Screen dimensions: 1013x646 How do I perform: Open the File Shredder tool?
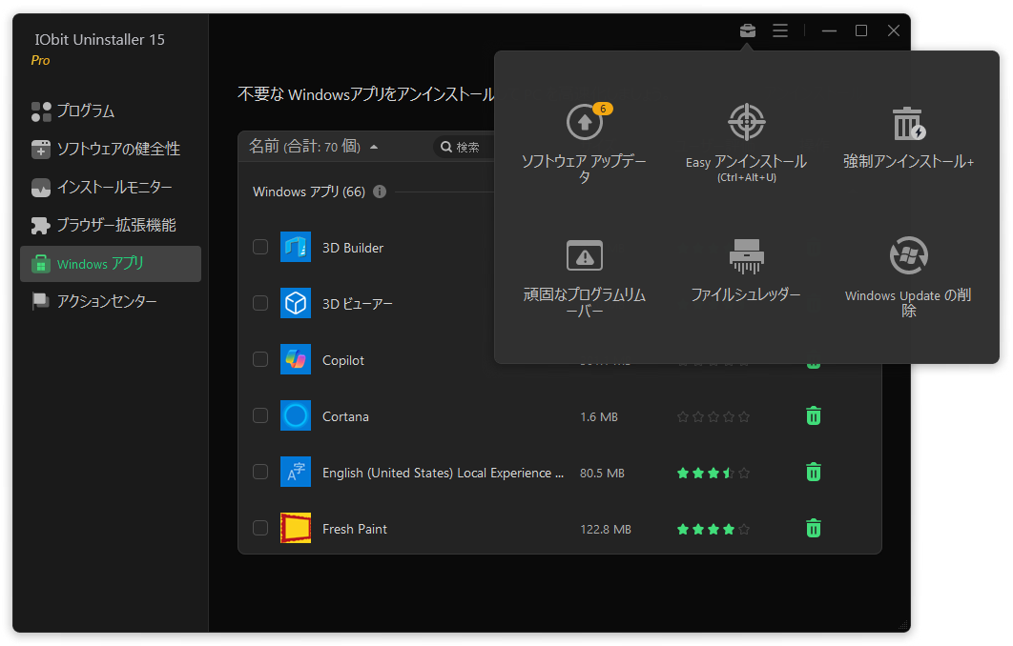(746, 256)
